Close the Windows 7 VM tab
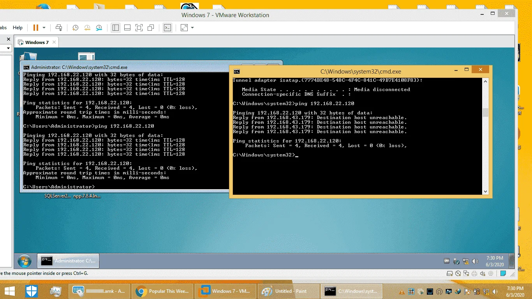The width and height of the screenshot is (532, 299). [54, 42]
